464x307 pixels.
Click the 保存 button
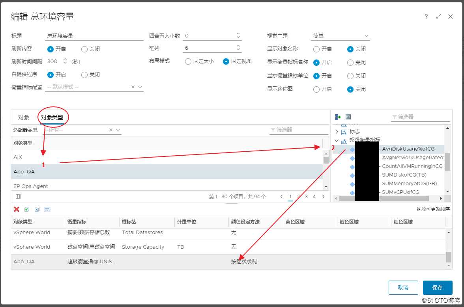437,288
